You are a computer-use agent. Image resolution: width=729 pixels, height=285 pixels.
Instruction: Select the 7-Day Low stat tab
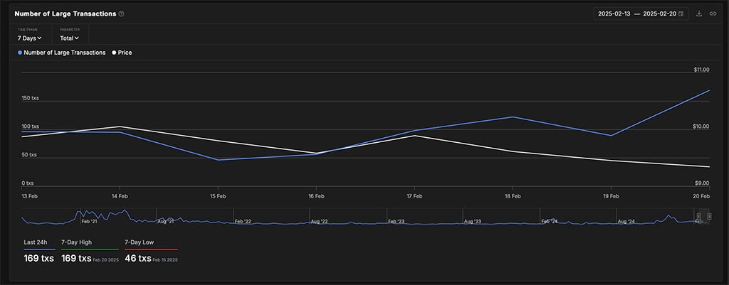point(140,242)
